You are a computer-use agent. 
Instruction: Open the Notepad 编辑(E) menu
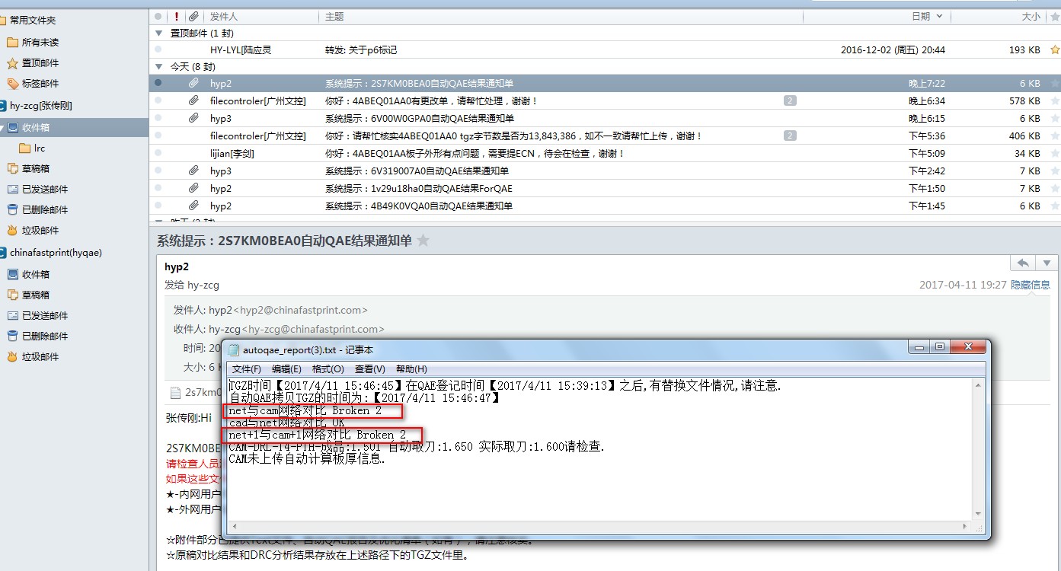click(x=286, y=369)
